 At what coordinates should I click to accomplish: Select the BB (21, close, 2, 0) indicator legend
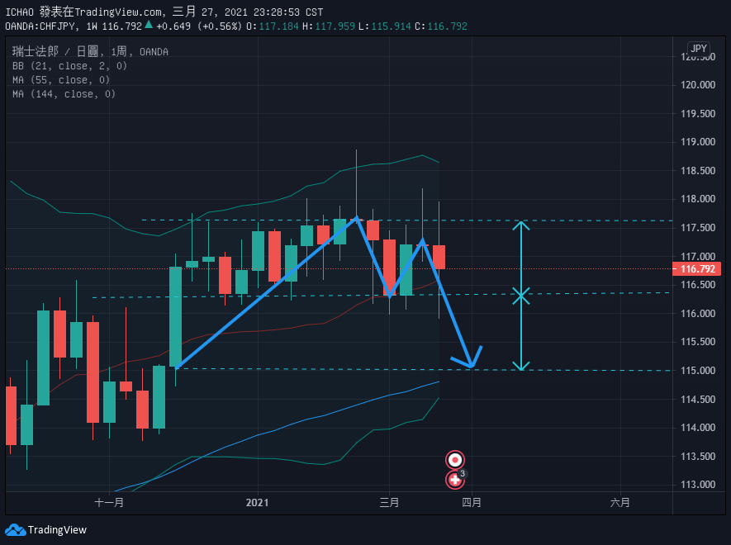pyautogui.click(x=69, y=66)
